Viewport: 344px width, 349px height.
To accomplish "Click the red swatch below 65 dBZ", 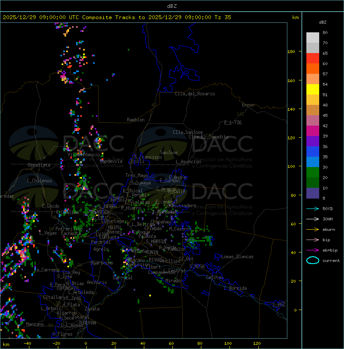I will click(313, 58).
